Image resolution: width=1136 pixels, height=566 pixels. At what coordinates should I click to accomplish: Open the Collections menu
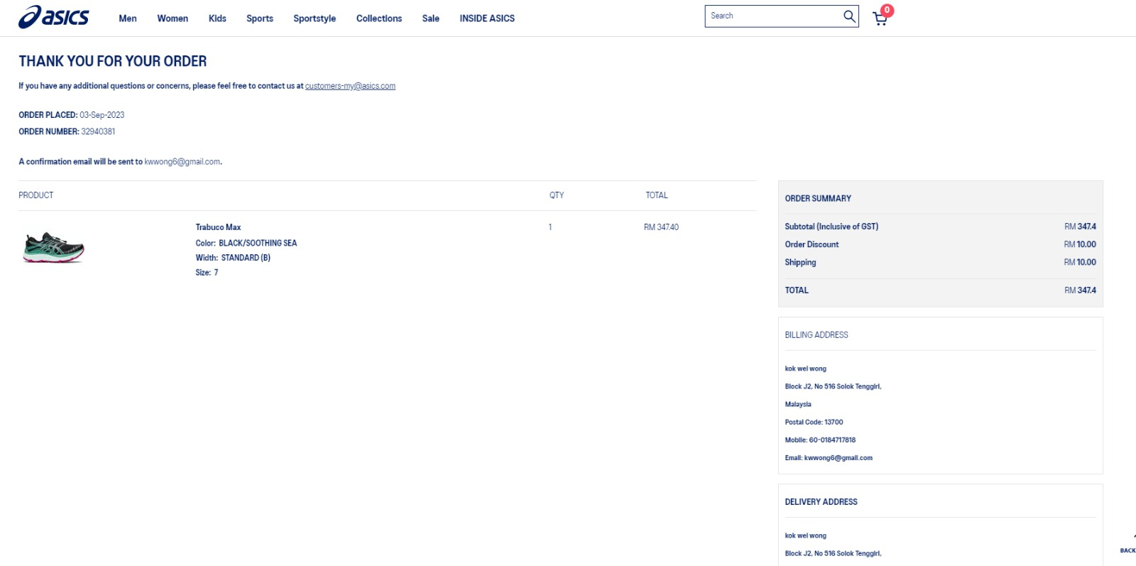coord(379,18)
